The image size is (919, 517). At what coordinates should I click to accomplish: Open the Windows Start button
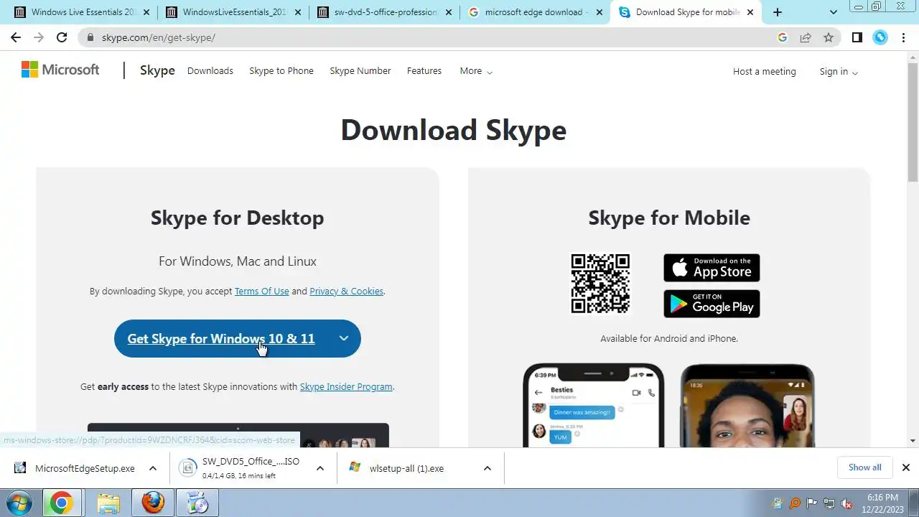20,503
